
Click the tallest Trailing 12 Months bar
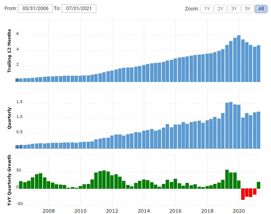[x=239, y=58]
